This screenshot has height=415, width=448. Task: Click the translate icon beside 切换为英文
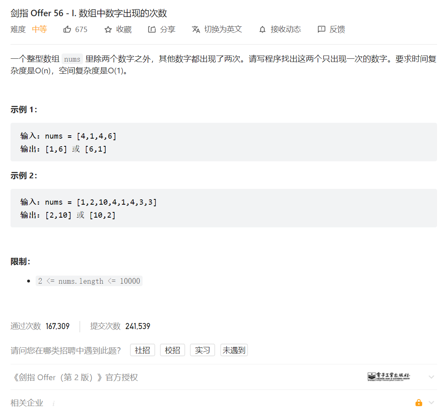point(196,29)
